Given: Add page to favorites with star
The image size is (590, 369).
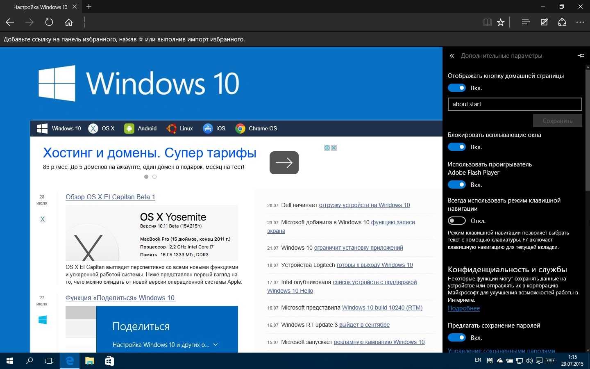Looking at the screenshot, I should (x=501, y=22).
